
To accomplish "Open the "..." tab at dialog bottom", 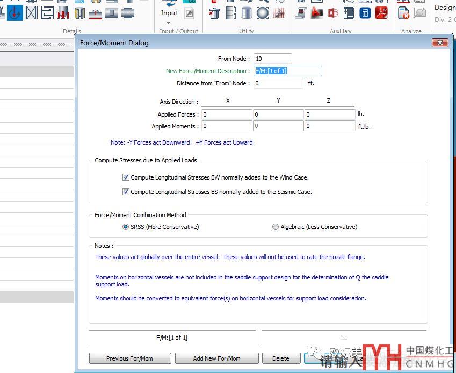I will [x=344, y=338].
